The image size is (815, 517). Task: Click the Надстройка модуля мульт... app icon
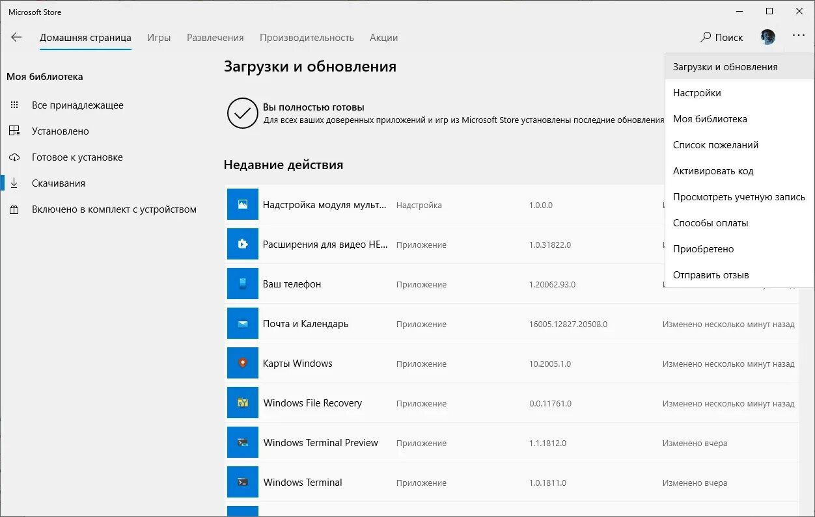point(243,205)
